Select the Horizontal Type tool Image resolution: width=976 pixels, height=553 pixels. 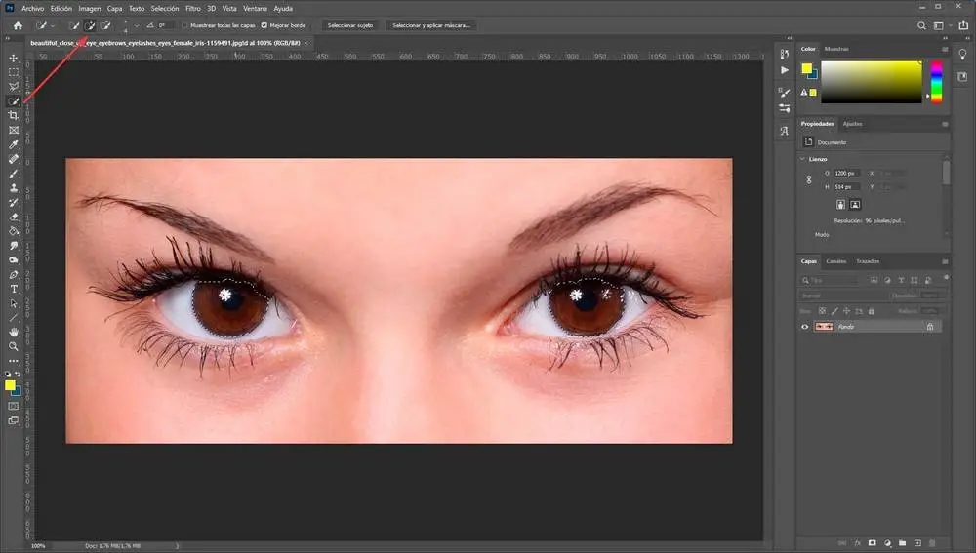(x=14, y=289)
